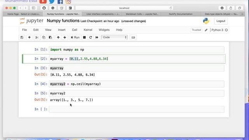Save the notebook with the save icon
The width and height of the screenshot is (249, 140).
(22, 37)
